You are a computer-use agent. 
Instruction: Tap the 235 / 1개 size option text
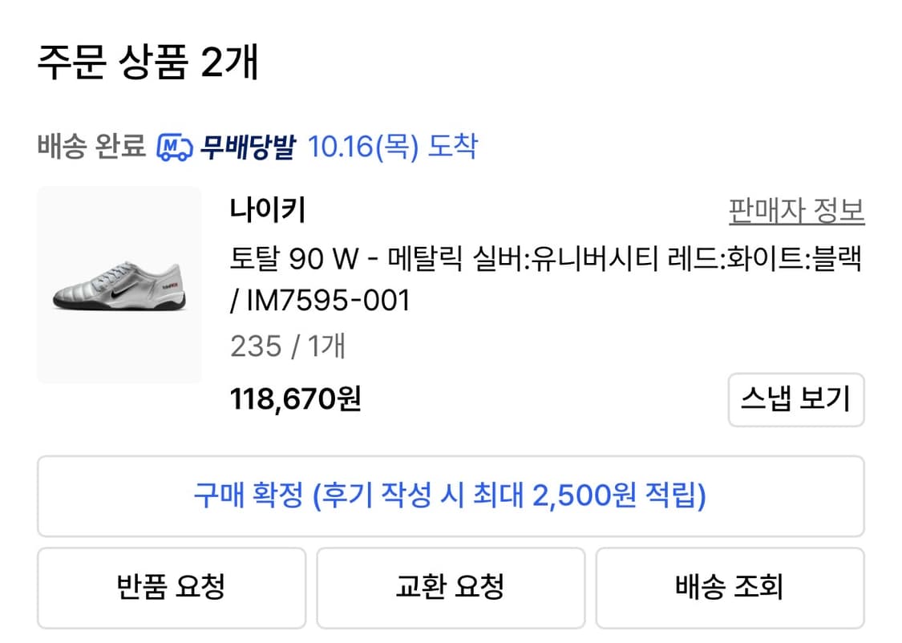[288, 346]
